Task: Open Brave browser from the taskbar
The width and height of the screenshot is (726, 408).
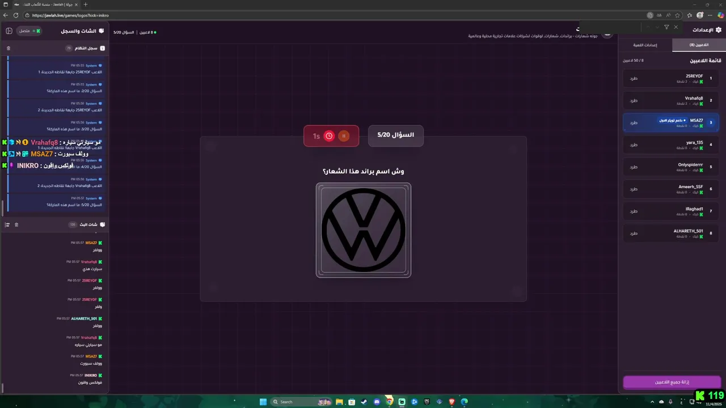Action: click(x=451, y=402)
